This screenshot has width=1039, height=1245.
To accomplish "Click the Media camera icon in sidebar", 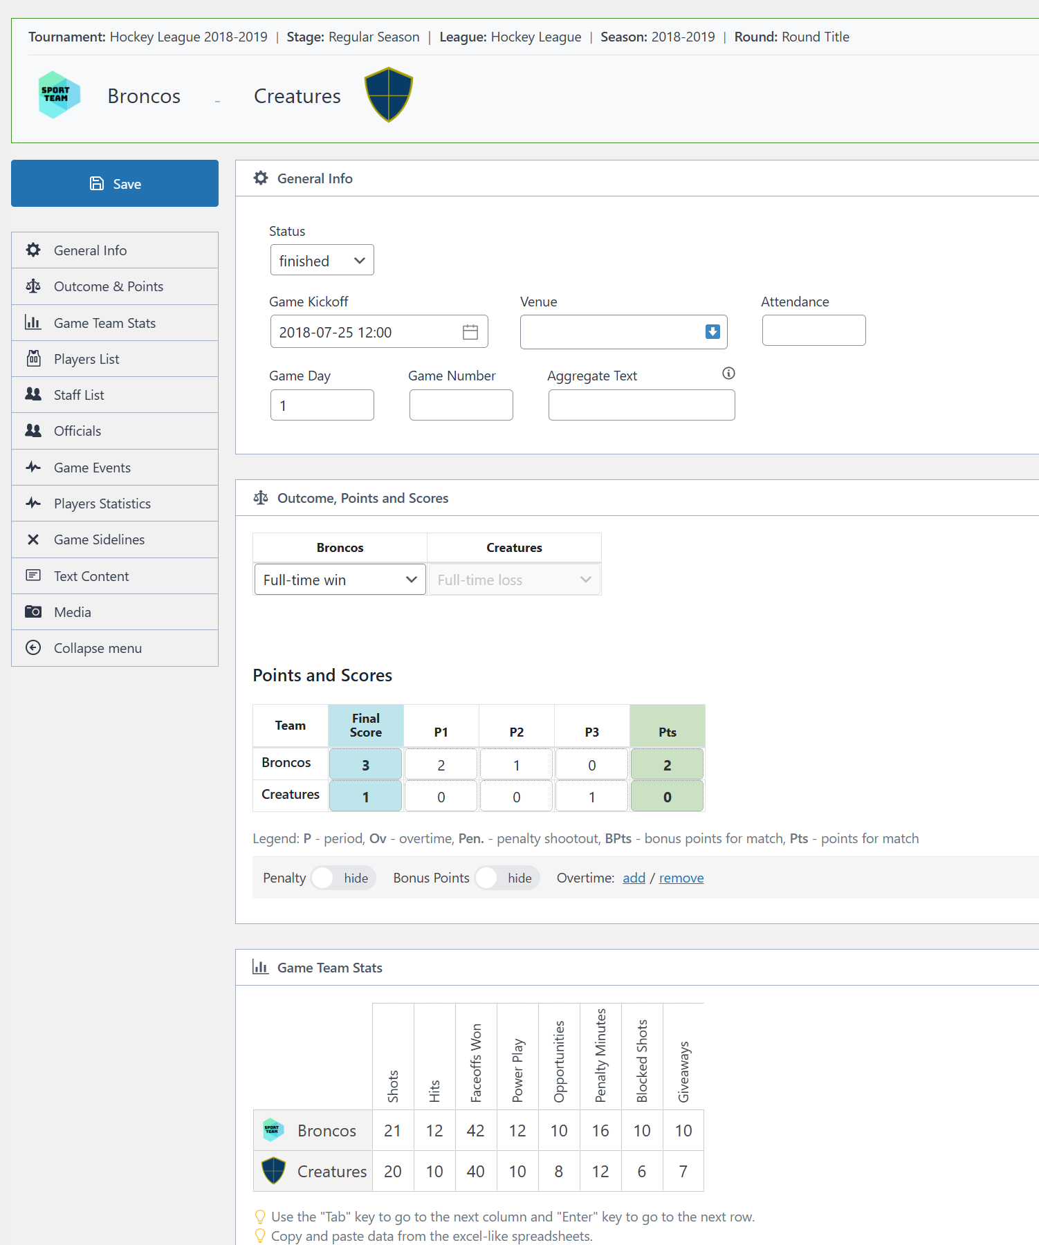I will click(33, 612).
